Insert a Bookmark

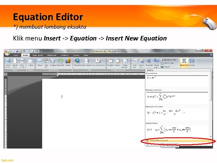click(87, 62)
